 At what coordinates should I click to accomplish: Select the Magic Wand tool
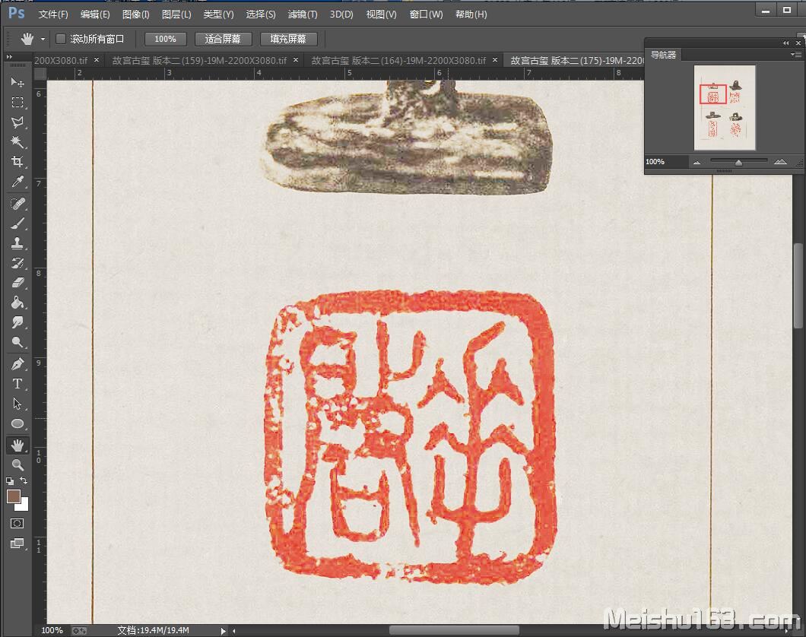[17, 142]
